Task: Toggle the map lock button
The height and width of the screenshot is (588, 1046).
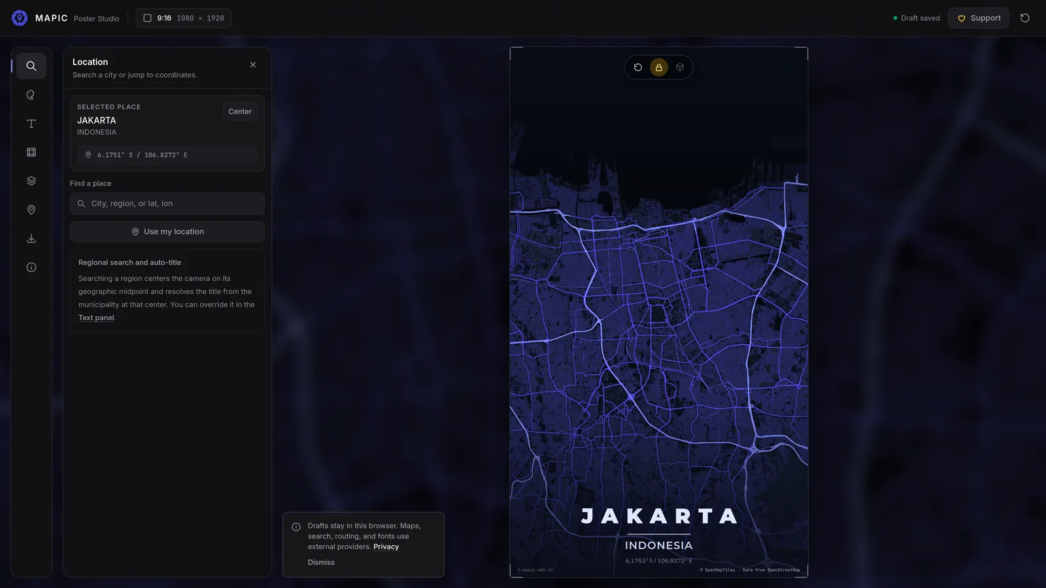Action: [x=659, y=67]
